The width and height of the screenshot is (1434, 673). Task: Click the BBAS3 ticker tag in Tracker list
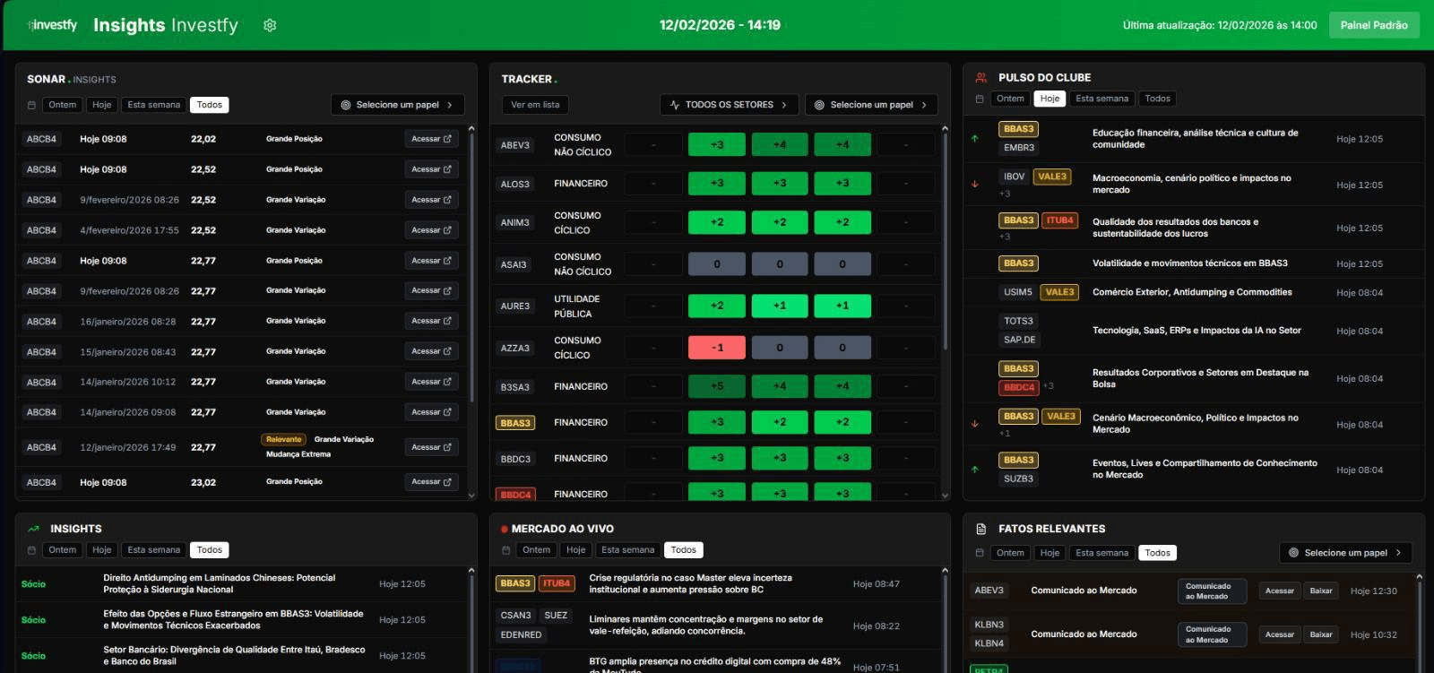coord(515,423)
